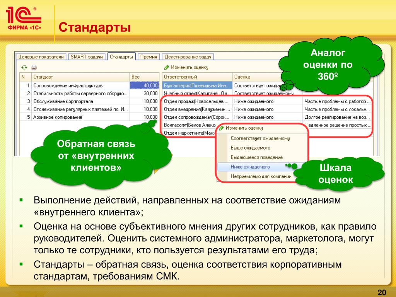Select row Обслуживание корппортала
The width and height of the screenshot is (396, 297).
(89, 101)
